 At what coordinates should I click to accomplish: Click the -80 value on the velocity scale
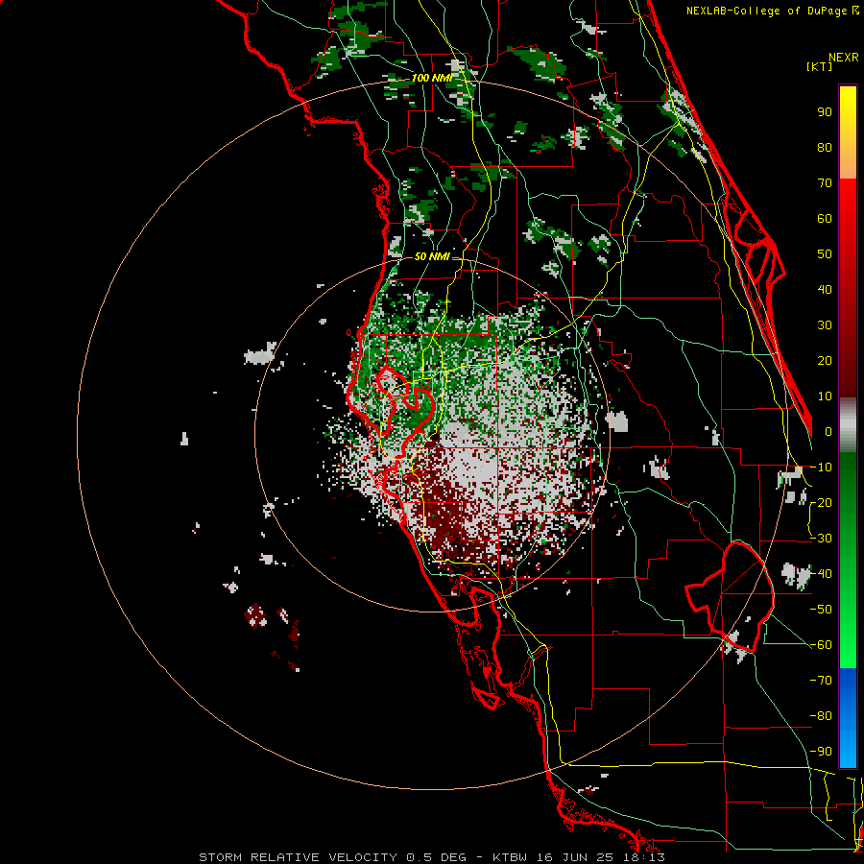[x=821, y=716]
